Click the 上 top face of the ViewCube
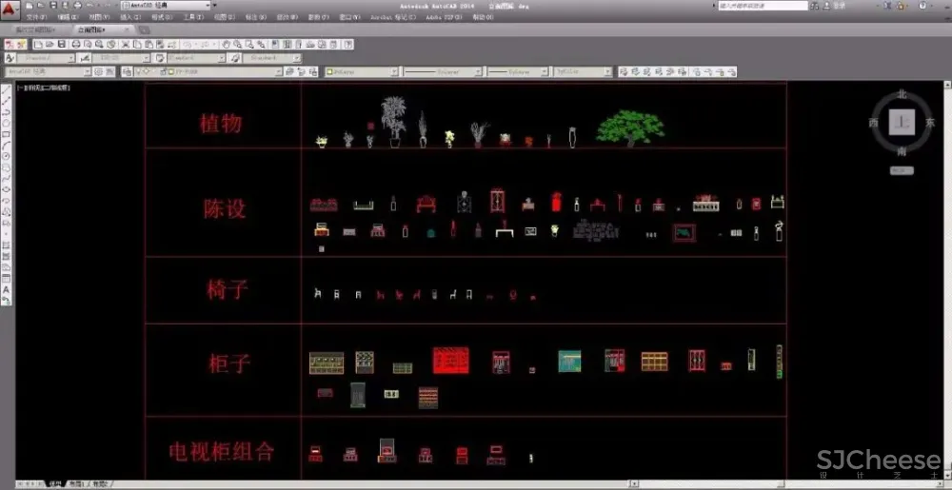This screenshot has height=490, width=952. pyautogui.click(x=902, y=122)
